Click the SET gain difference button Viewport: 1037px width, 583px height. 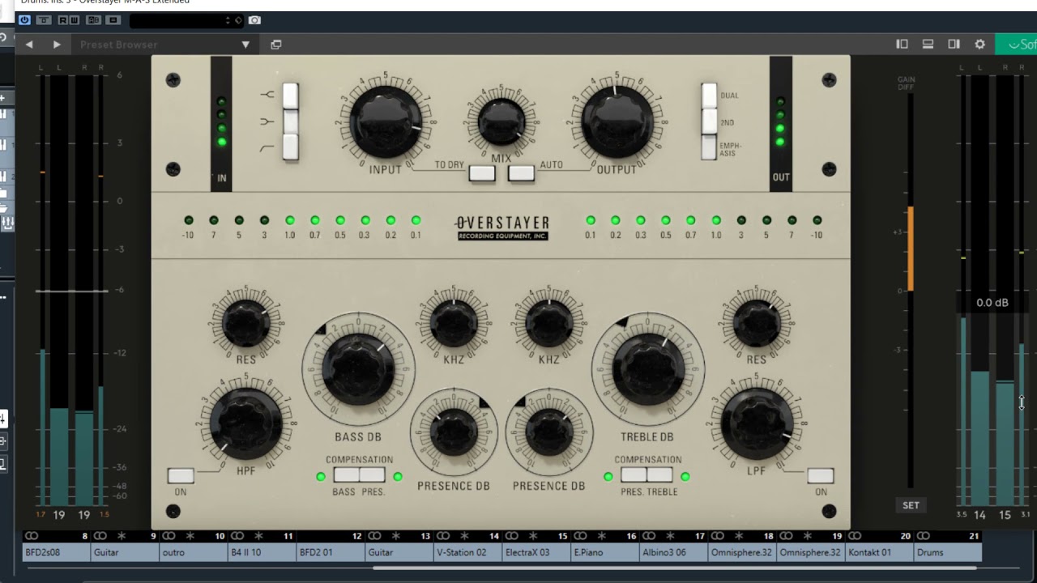[x=911, y=505]
